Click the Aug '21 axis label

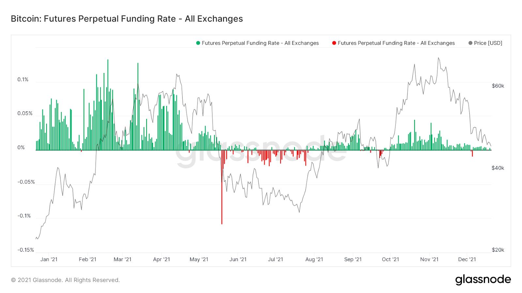tap(314, 259)
